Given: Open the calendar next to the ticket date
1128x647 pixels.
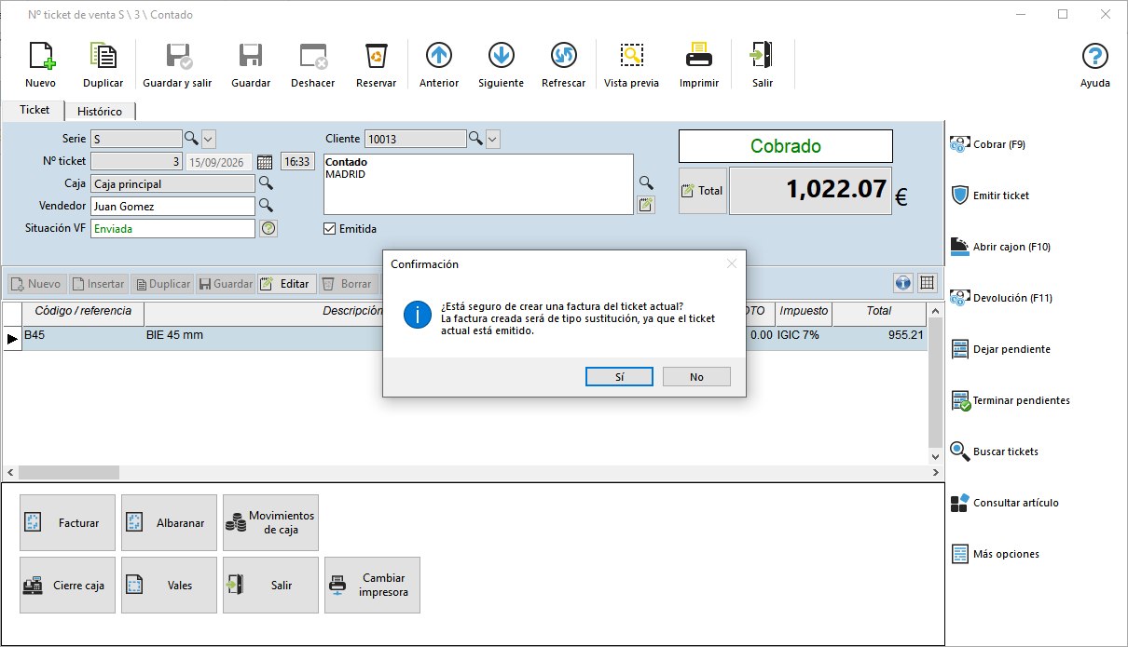Looking at the screenshot, I should point(264,161).
